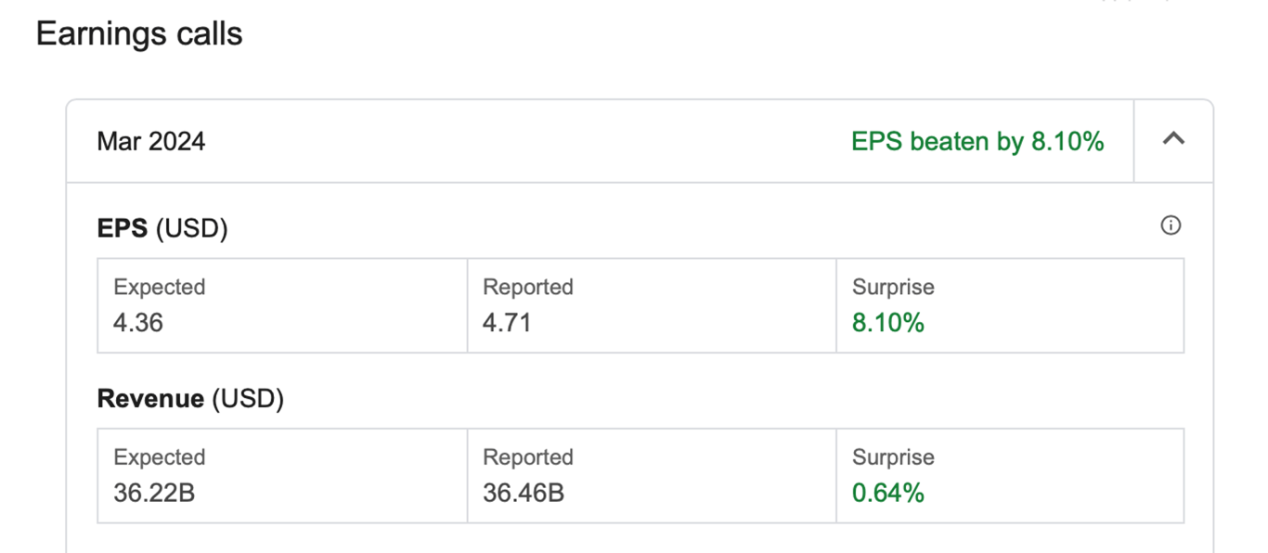Image resolution: width=1268 pixels, height=553 pixels.
Task: Click the Surprise label in Revenue table
Action: coord(893,457)
